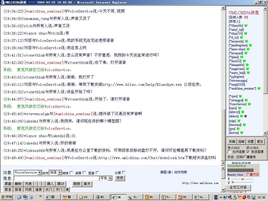The image size is (268, 201).
Task: Click the third quick launch icon
Action: pos(31,197)
